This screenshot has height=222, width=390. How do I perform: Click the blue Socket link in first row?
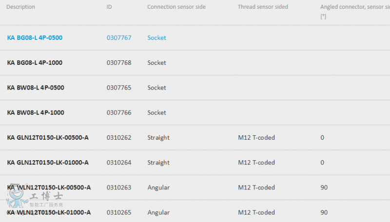click(x=156, y=38)
